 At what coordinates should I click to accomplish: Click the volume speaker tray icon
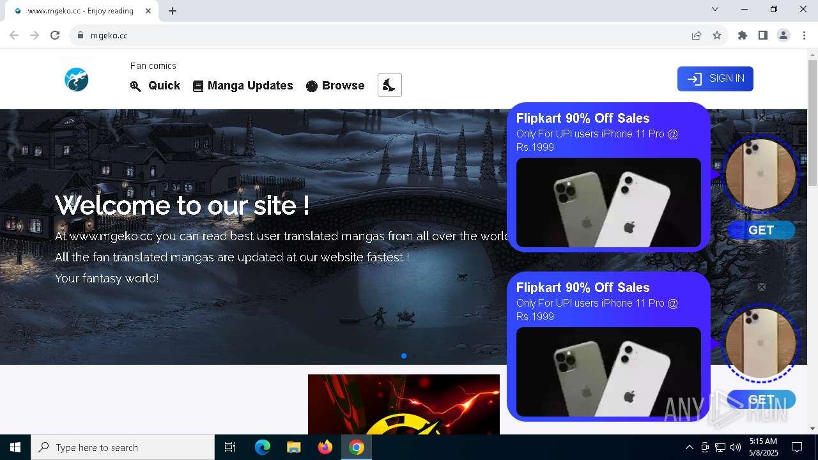tap(736, 447)
